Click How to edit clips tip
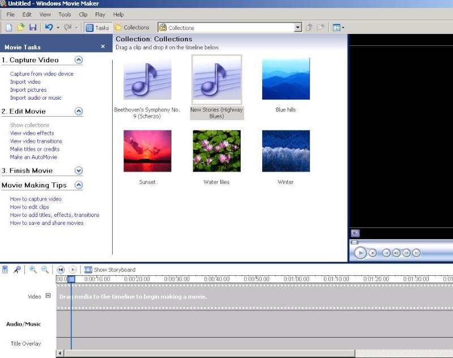Image resolution: width=453 pixels, height=358 pixels. [x=29, y=207]
